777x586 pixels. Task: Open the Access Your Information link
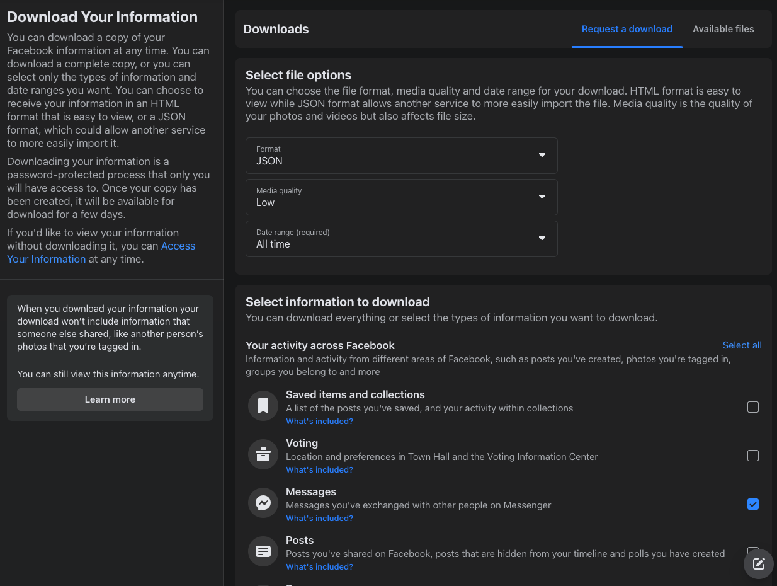[101, 253]
